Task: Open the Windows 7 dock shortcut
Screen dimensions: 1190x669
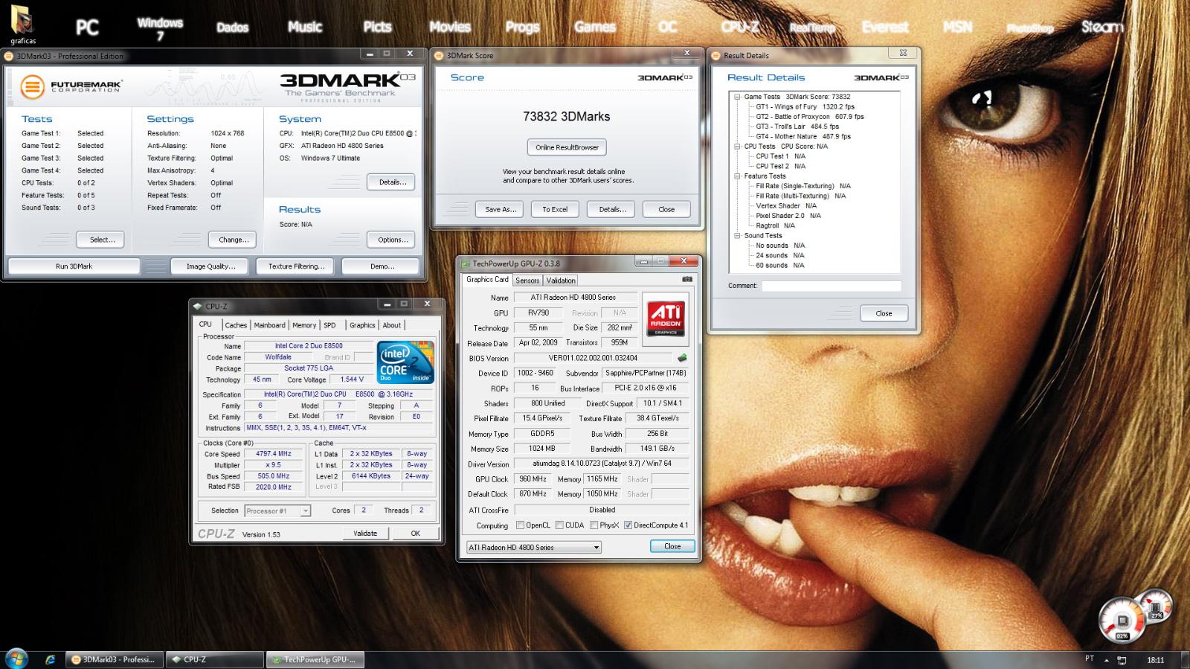Action: click(x=160, y=28)
